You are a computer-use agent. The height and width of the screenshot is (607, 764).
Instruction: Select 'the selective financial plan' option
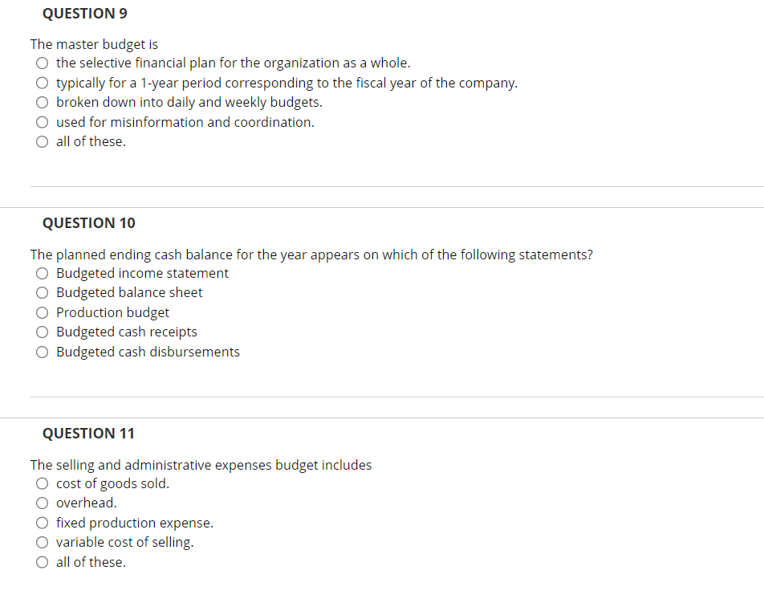pos(42,63)
